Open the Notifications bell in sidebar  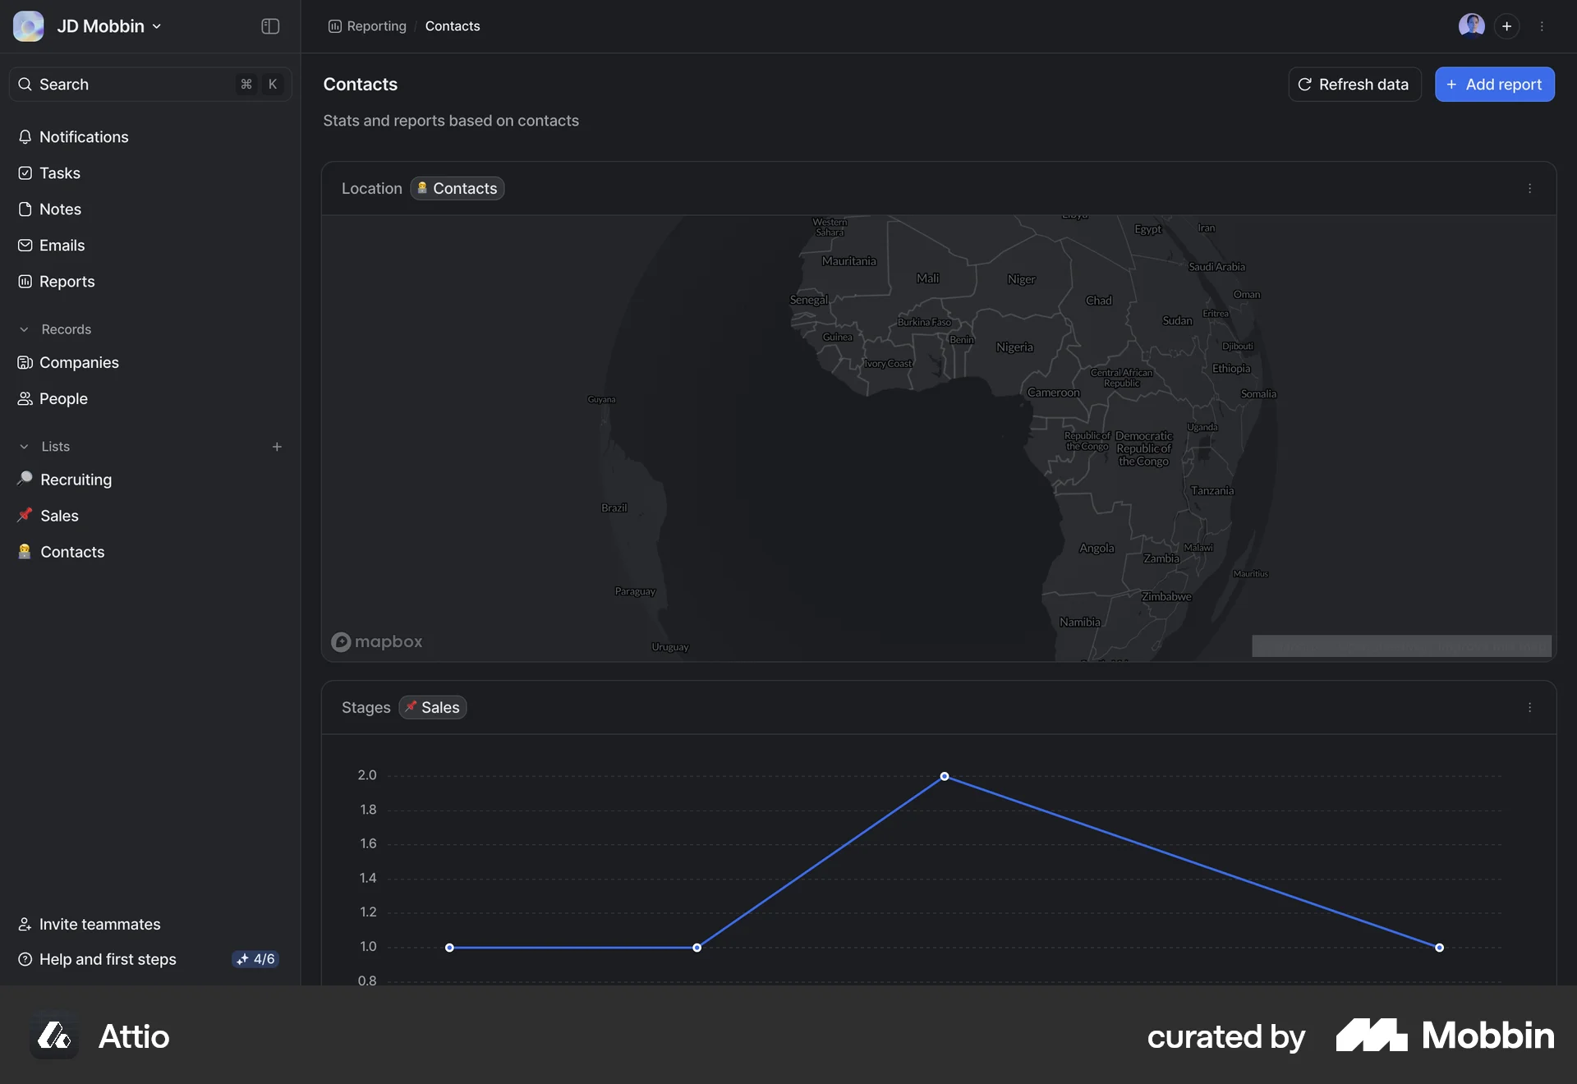click(83, 136)
